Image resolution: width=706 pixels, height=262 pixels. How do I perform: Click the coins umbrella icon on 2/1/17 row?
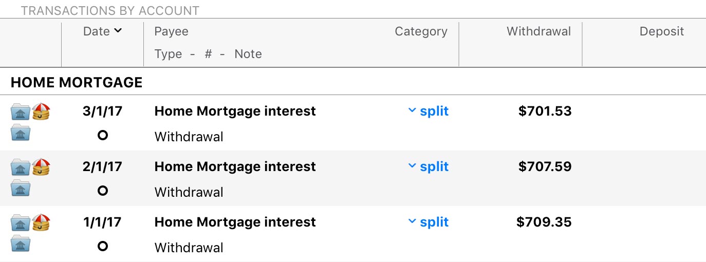click(41, 167)
